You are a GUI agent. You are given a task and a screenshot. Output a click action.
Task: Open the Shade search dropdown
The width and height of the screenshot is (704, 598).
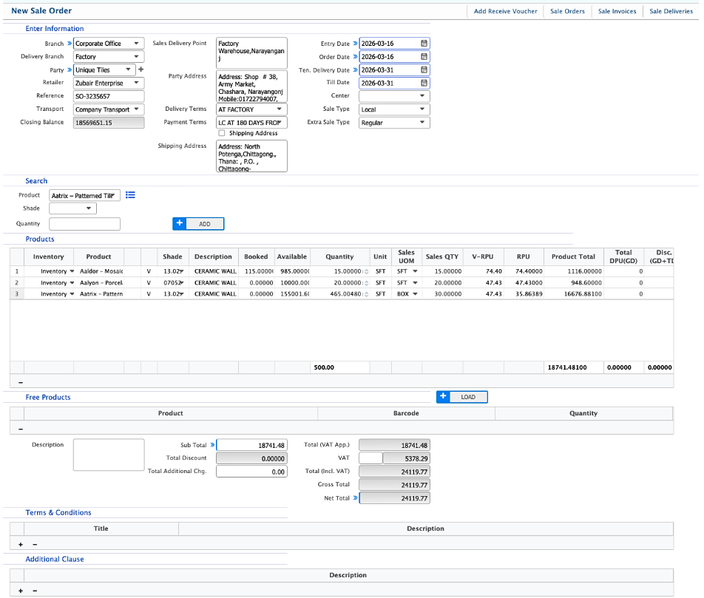(x=72, y=208)
